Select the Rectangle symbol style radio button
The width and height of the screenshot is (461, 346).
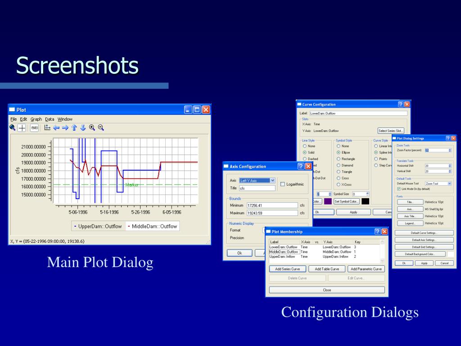[338, 159]
